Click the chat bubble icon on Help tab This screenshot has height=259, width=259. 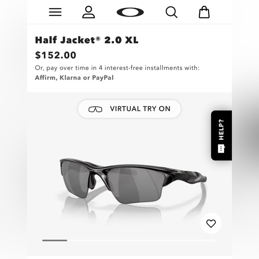tap(221, 149)
